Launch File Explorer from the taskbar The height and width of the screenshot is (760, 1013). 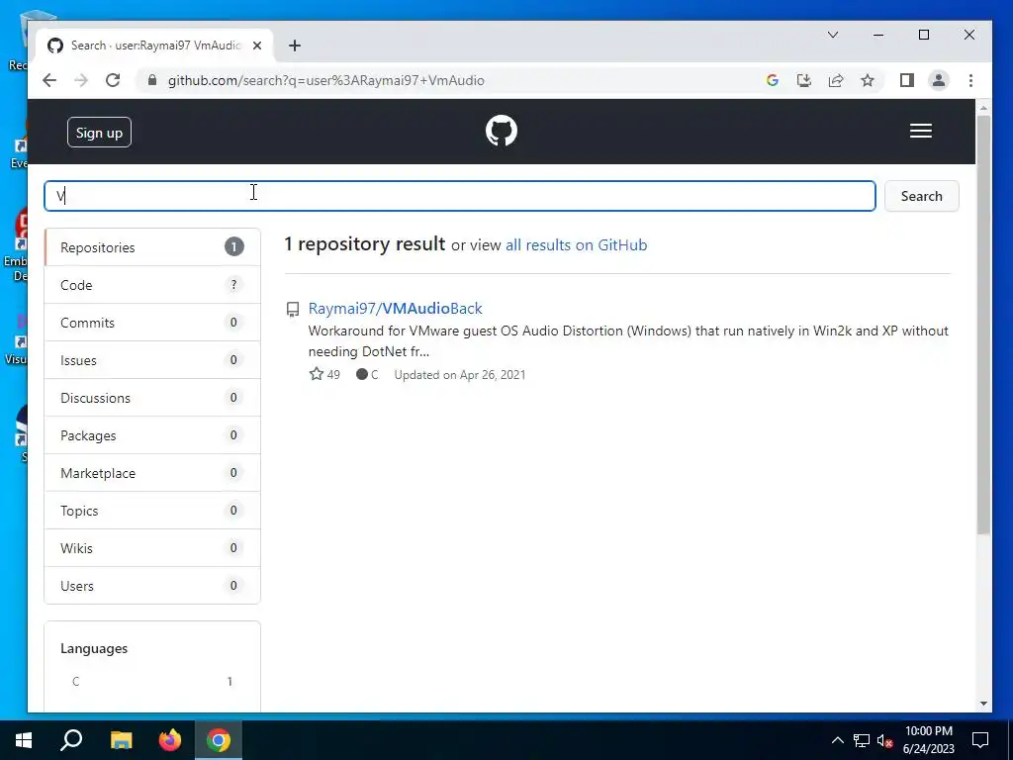pyautogui.click(x=121, y=740)
